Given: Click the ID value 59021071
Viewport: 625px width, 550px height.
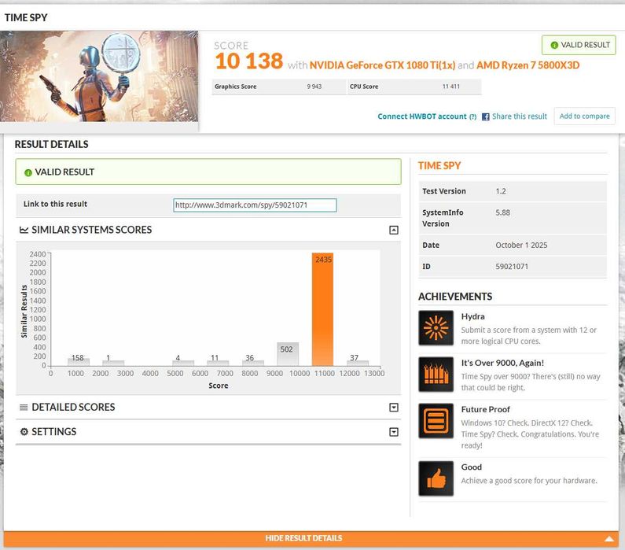Looking at the screenshot, I should [512, 267].
